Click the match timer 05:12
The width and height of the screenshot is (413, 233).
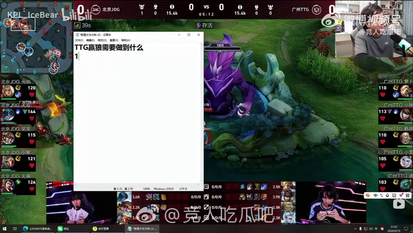[206, 15]
